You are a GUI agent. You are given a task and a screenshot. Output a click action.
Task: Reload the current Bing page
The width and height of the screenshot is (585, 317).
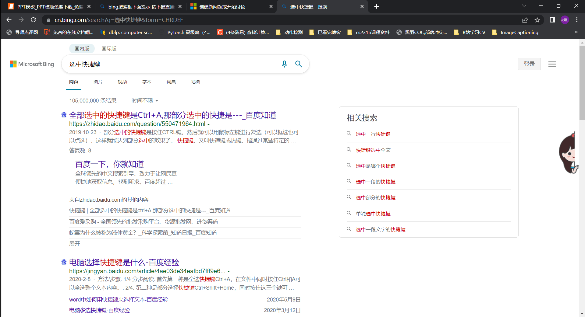coord(34,20)
